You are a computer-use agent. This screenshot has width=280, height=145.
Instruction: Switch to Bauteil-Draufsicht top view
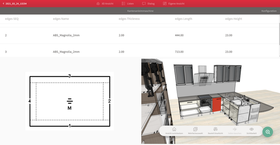pyautogui.click(x=216, y=130)
